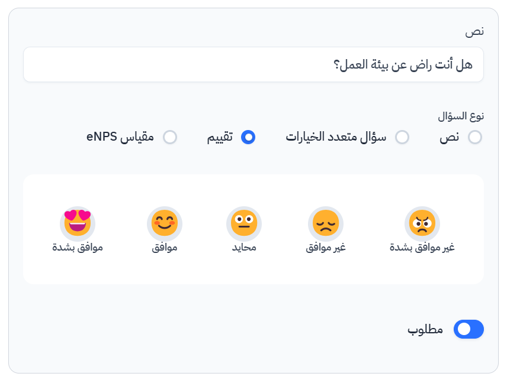Click the 'موافق بشدة' caption under heart-eyes face
507x380 pixels.
(x=78, y=248)
